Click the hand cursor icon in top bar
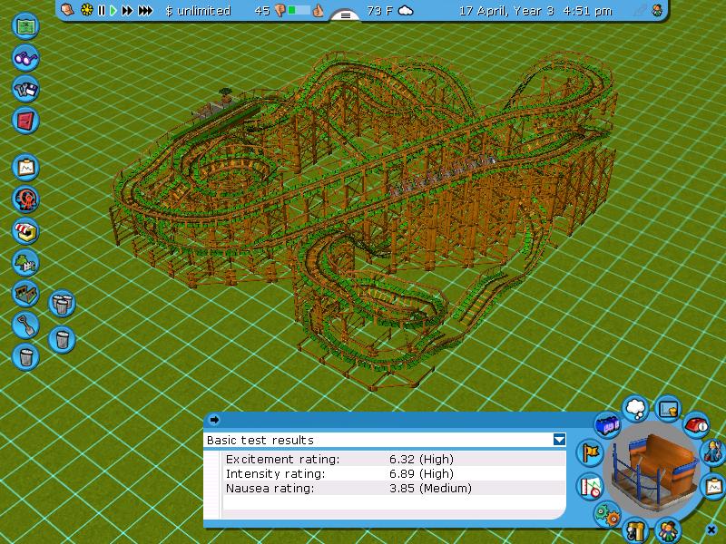 [x=67, y=10]
